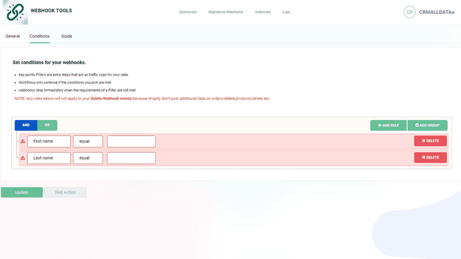Delete the Last name rule
461x259 pixels.
coord(430,158)
